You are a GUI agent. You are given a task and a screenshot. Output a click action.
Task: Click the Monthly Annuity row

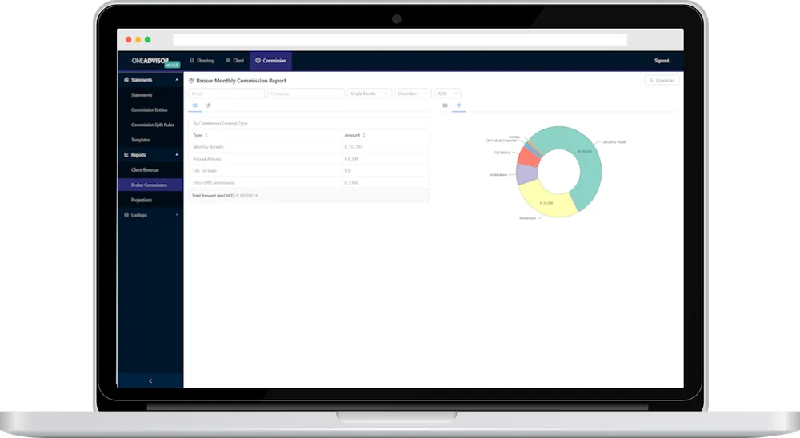coord(308,147)
